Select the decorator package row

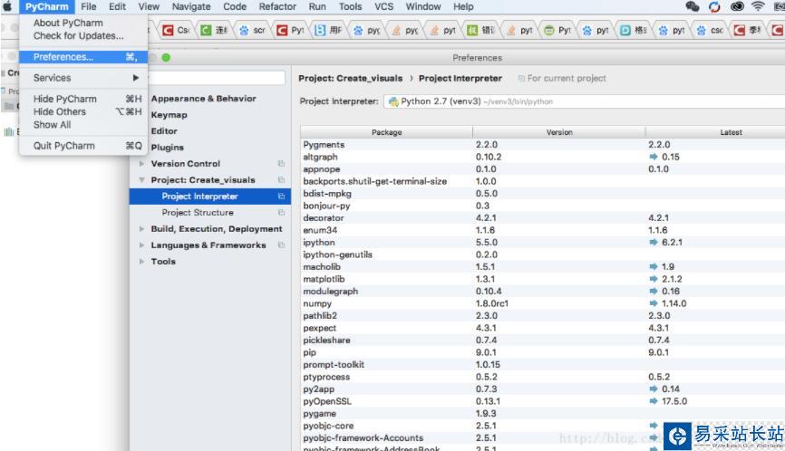[543, 218]
